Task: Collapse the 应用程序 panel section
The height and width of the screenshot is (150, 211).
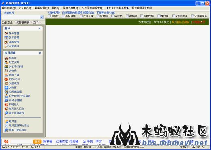Action: pyautogui.click(x=40, y=53)
